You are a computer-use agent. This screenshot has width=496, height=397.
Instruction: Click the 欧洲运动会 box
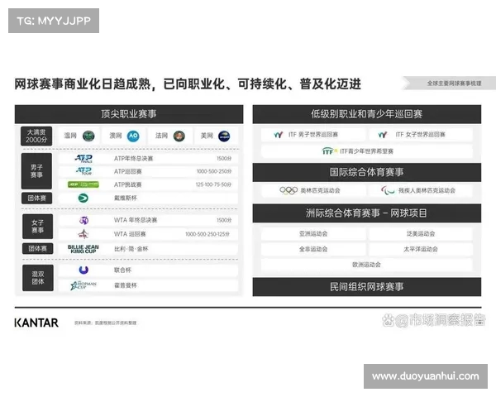[367, 265]
